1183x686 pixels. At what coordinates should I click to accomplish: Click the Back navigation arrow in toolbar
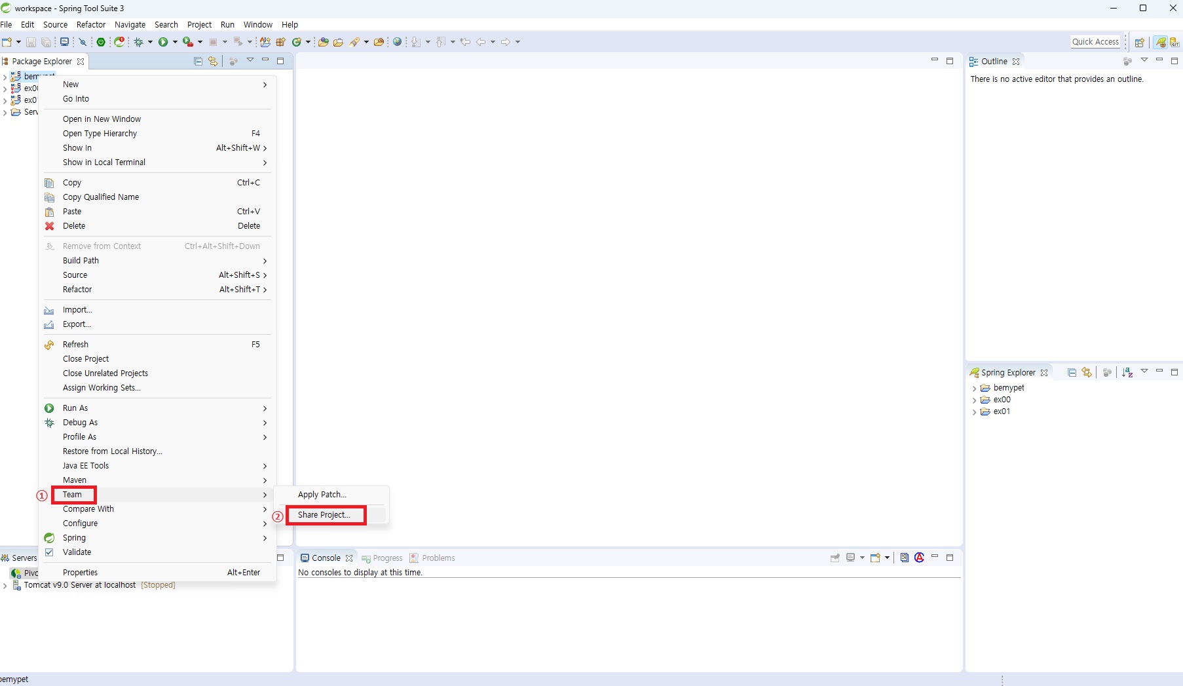[x=481, y=42]
